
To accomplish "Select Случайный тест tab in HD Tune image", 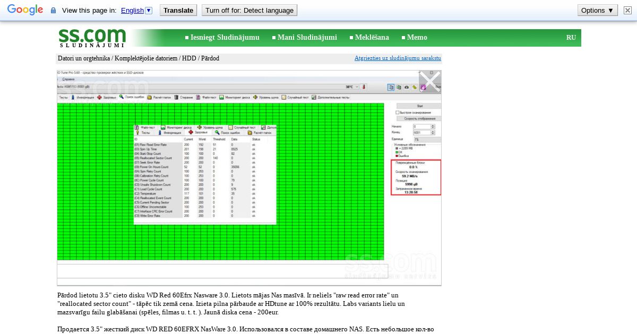I will pyautogui.click(x=295, y=98).
